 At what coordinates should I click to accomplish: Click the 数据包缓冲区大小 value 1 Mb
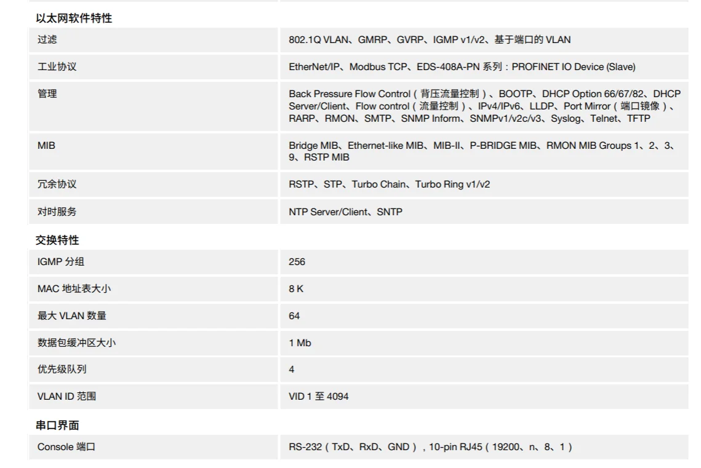point(300,343)
